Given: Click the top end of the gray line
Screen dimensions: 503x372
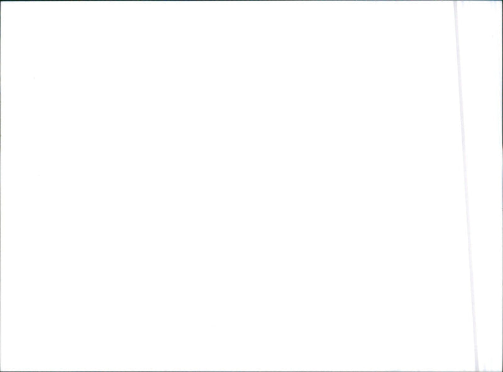Looking at the screenshot, I should point(455,3).
